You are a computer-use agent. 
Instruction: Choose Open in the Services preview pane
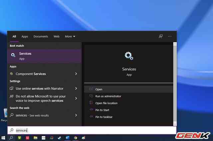[x=128, y=89]
